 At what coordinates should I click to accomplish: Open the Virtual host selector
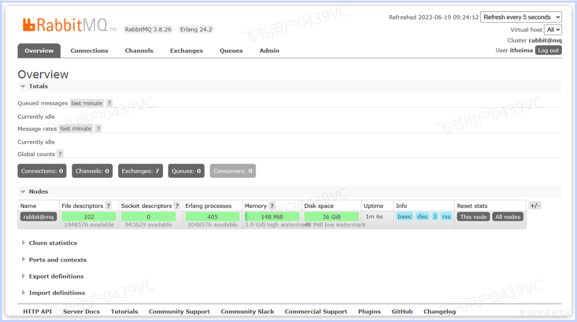pos(553,29)
